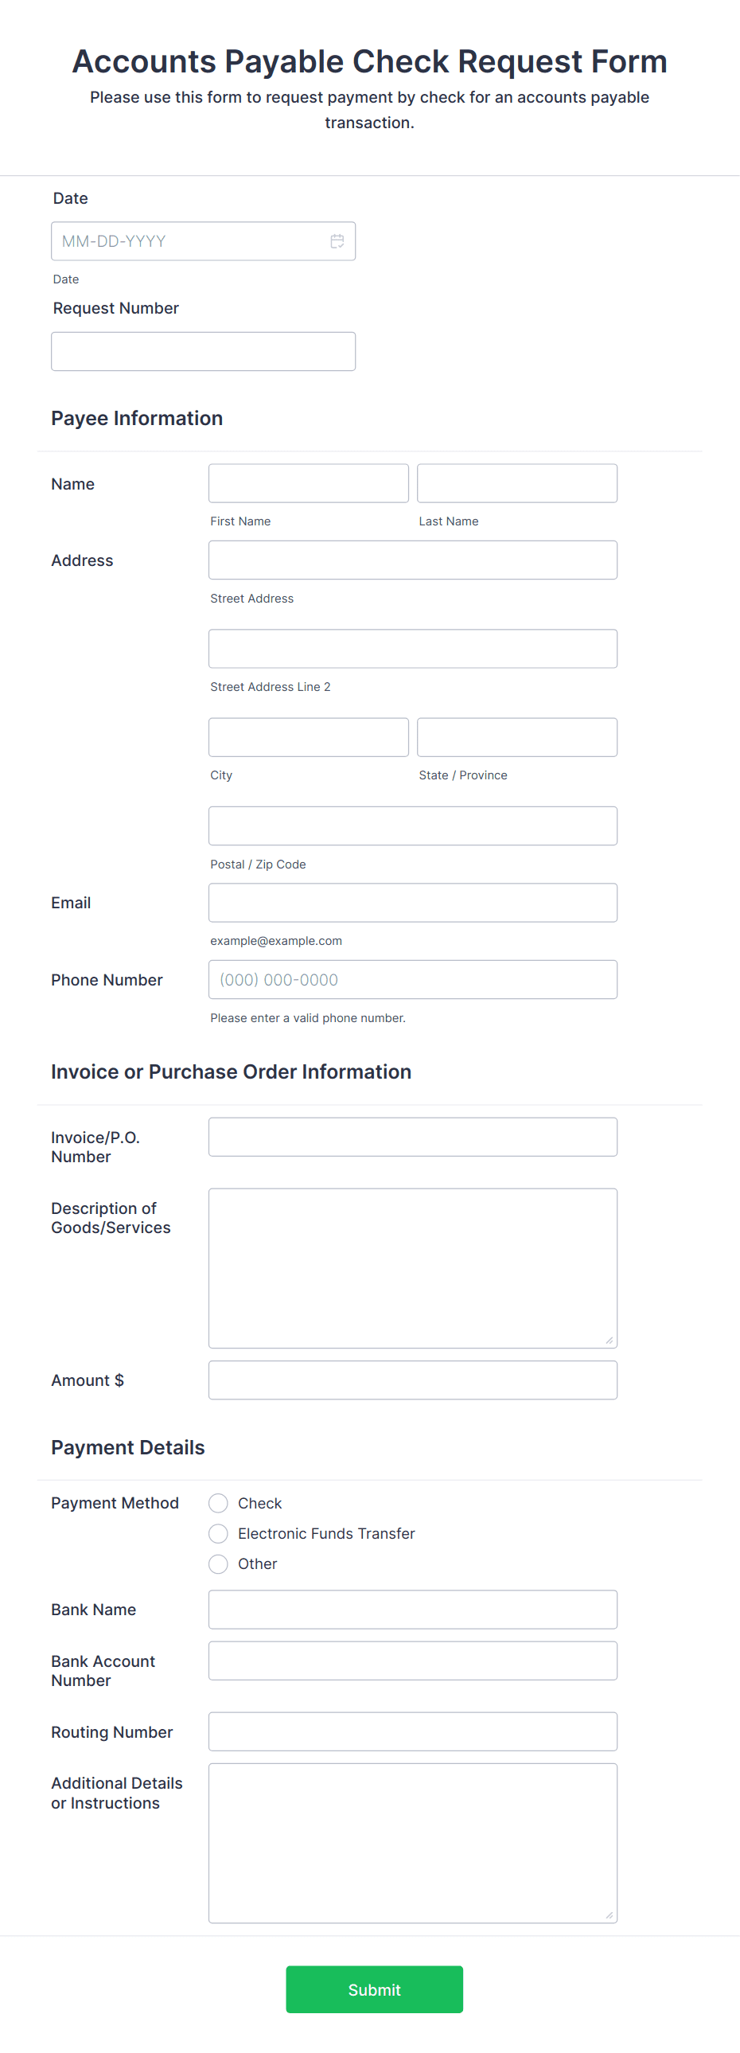Focus the First Name input
740x2053 pixels.
point(308,483)
